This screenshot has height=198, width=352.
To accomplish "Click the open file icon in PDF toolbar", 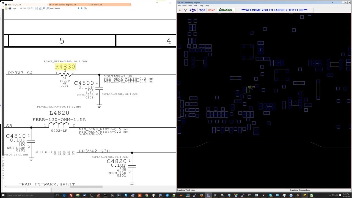I will click(x=6, y=8).
